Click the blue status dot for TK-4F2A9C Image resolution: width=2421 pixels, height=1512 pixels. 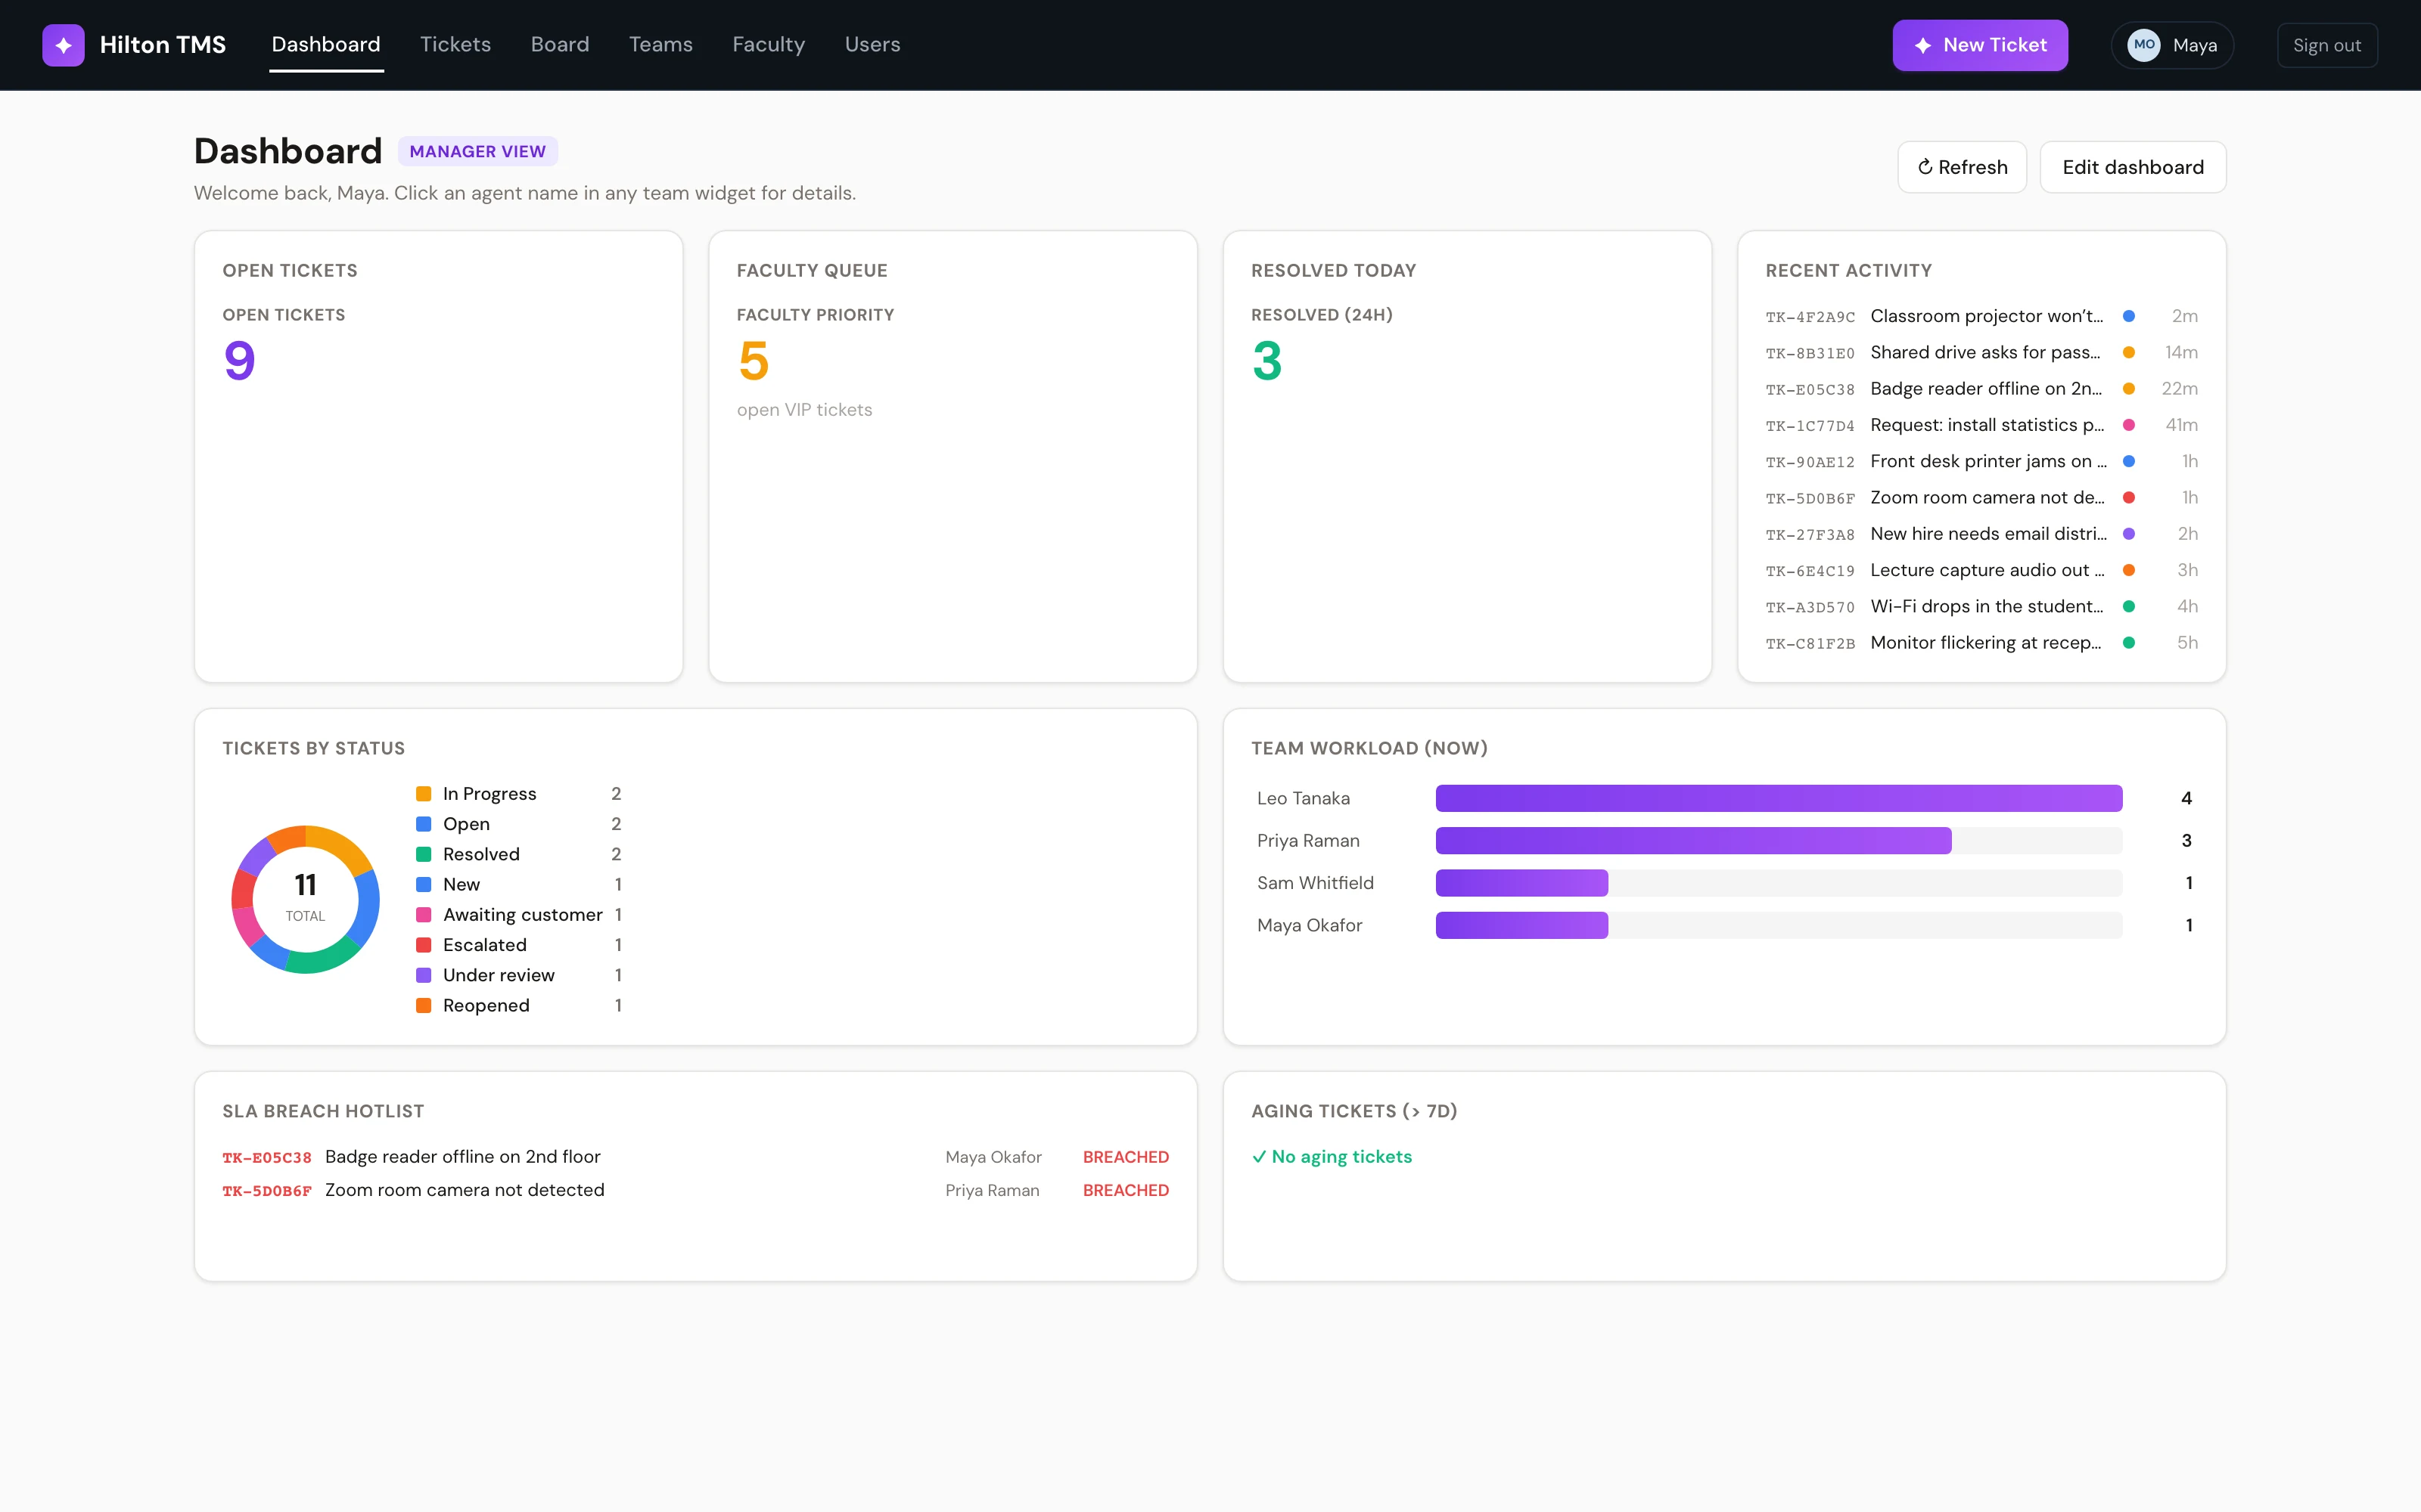2129,316
